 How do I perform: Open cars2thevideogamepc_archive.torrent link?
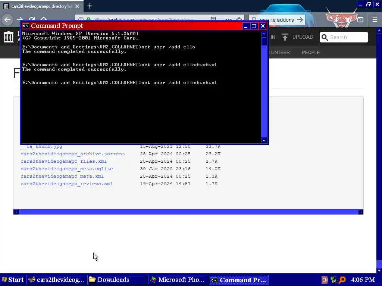point(73,154)
